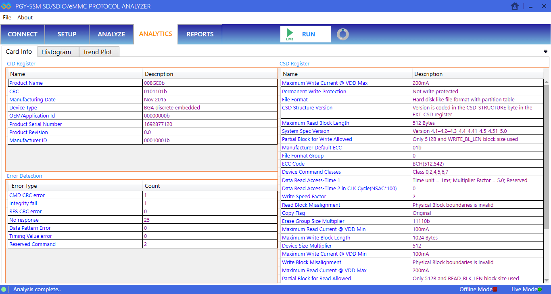Switch to the ANALYZE section

coord(111,34)
